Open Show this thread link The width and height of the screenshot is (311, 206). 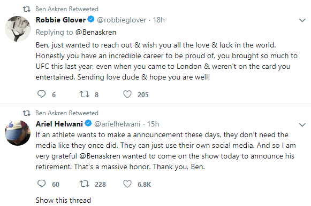tap(63, 200)
